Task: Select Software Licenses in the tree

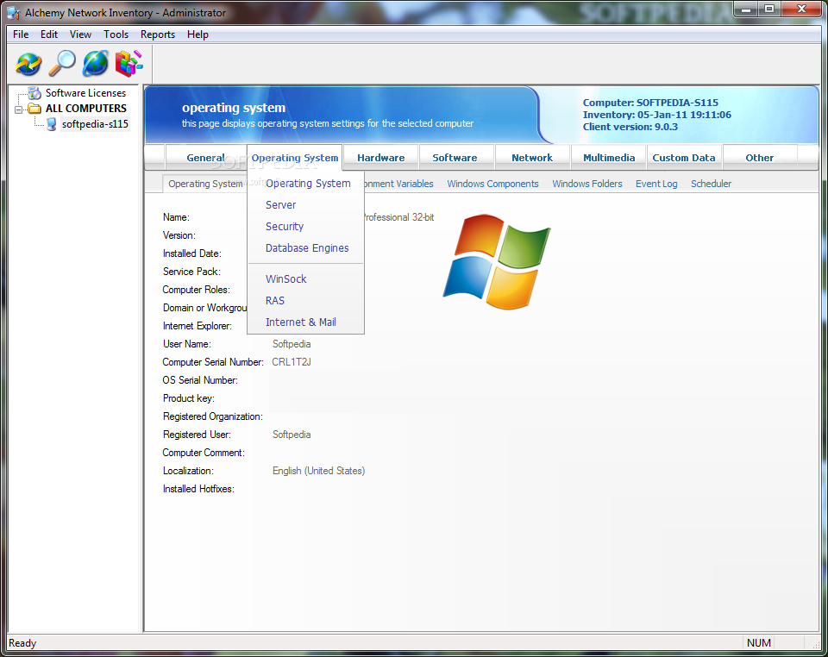Action: click(85, 93)
